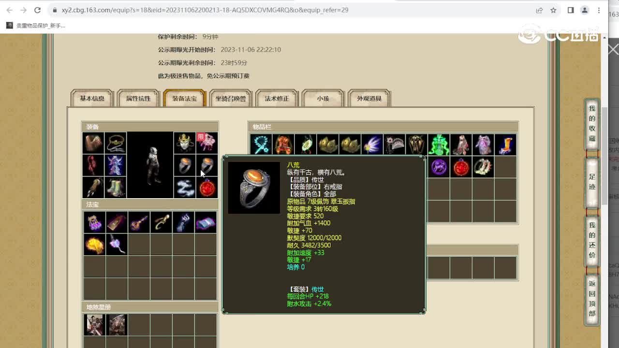Click the green mirror item in 物品栏

[x=305, y=145]
